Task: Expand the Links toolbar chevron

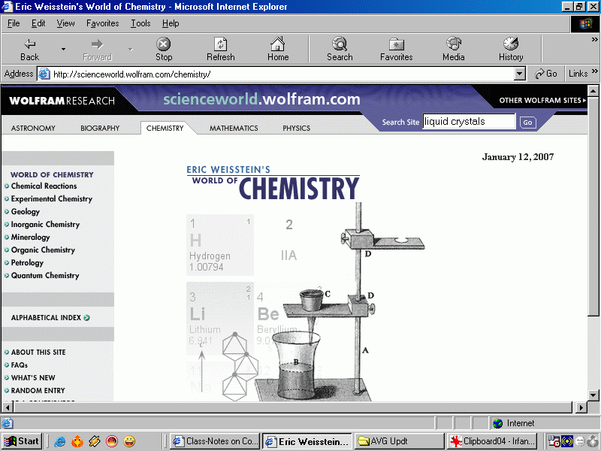Action: pos(594,71)
